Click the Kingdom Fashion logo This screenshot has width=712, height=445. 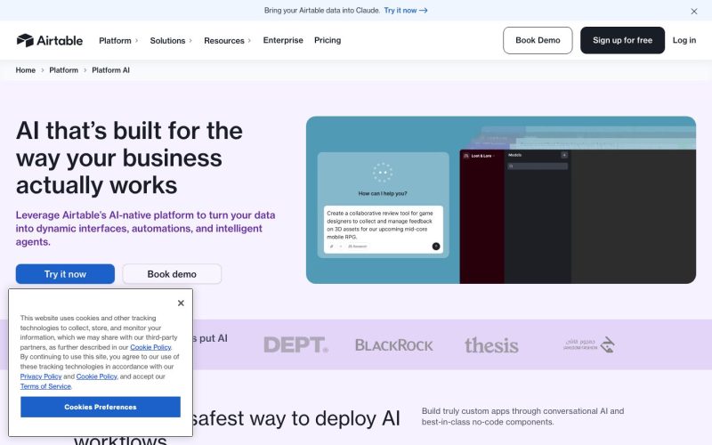tap(589, 344)
